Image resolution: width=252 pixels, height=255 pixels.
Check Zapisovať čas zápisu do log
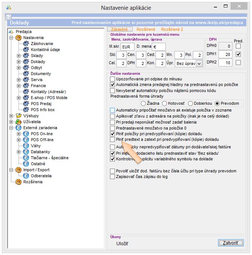tap(113, 177)
